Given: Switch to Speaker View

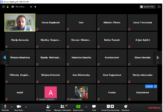Looking at the screenshot, I should pos(148,7).
